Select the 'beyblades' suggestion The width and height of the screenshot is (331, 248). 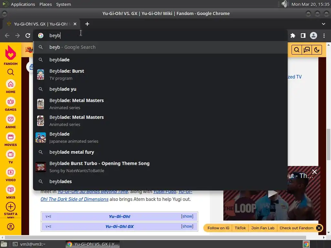tap(160, 181)
